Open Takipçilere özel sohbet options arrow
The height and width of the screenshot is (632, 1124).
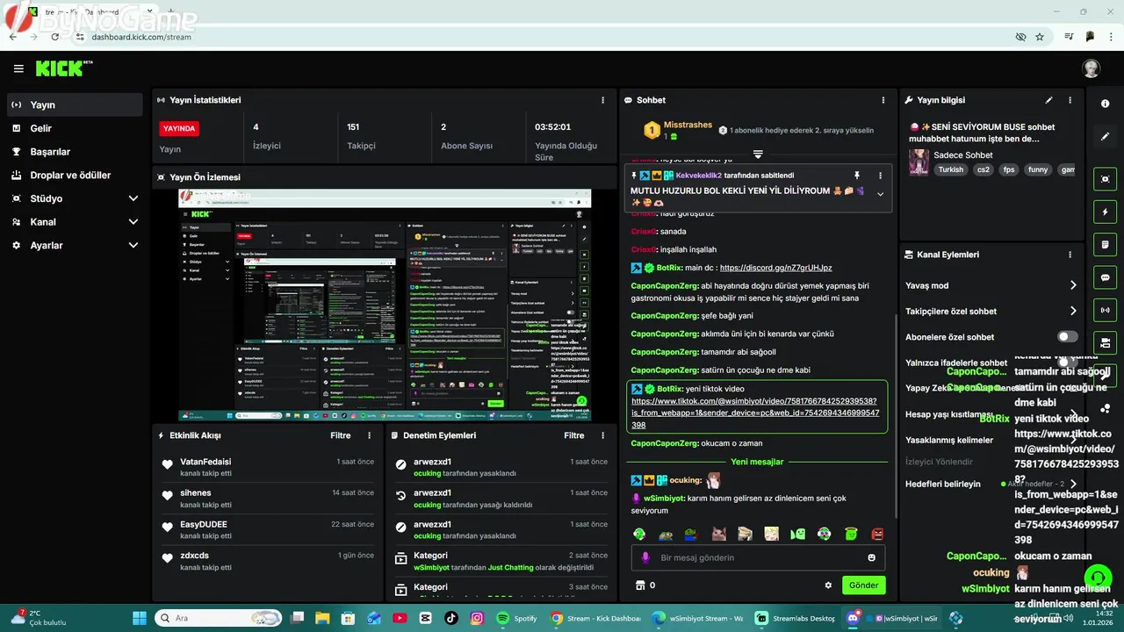tap(1072, 311)
